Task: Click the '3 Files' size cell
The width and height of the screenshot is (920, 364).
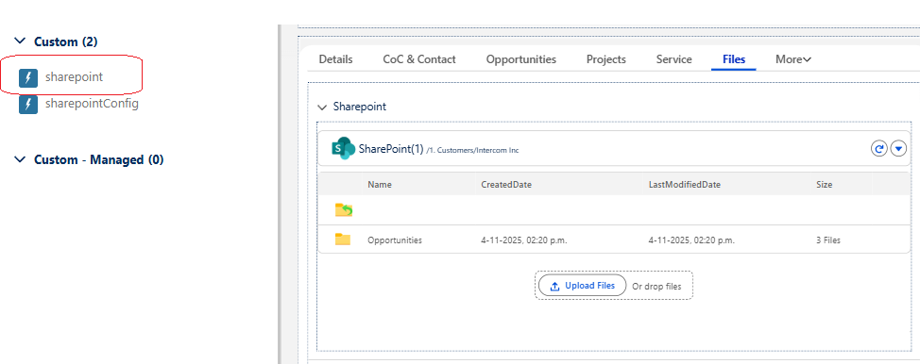Action: [827, 240]
